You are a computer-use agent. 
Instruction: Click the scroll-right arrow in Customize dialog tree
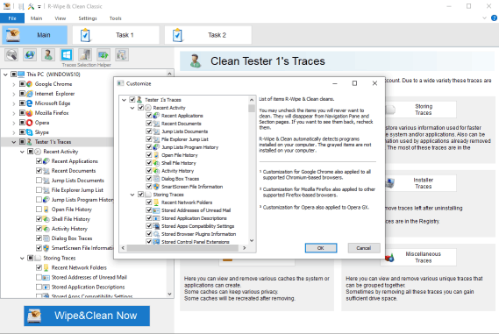coord(244,248)
